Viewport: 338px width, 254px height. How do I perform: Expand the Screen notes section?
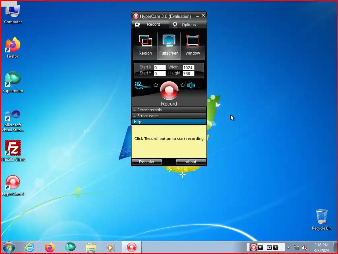169,116
